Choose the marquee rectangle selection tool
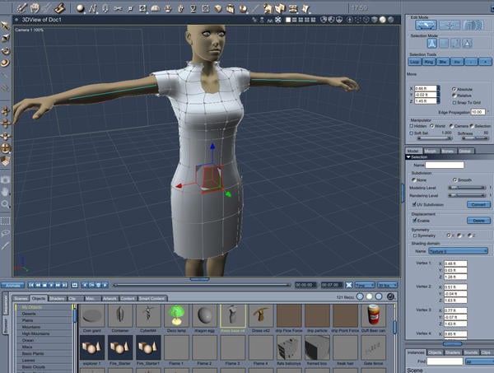The width and height of the screenshot is (494, 373). click(x=6, y=221)
